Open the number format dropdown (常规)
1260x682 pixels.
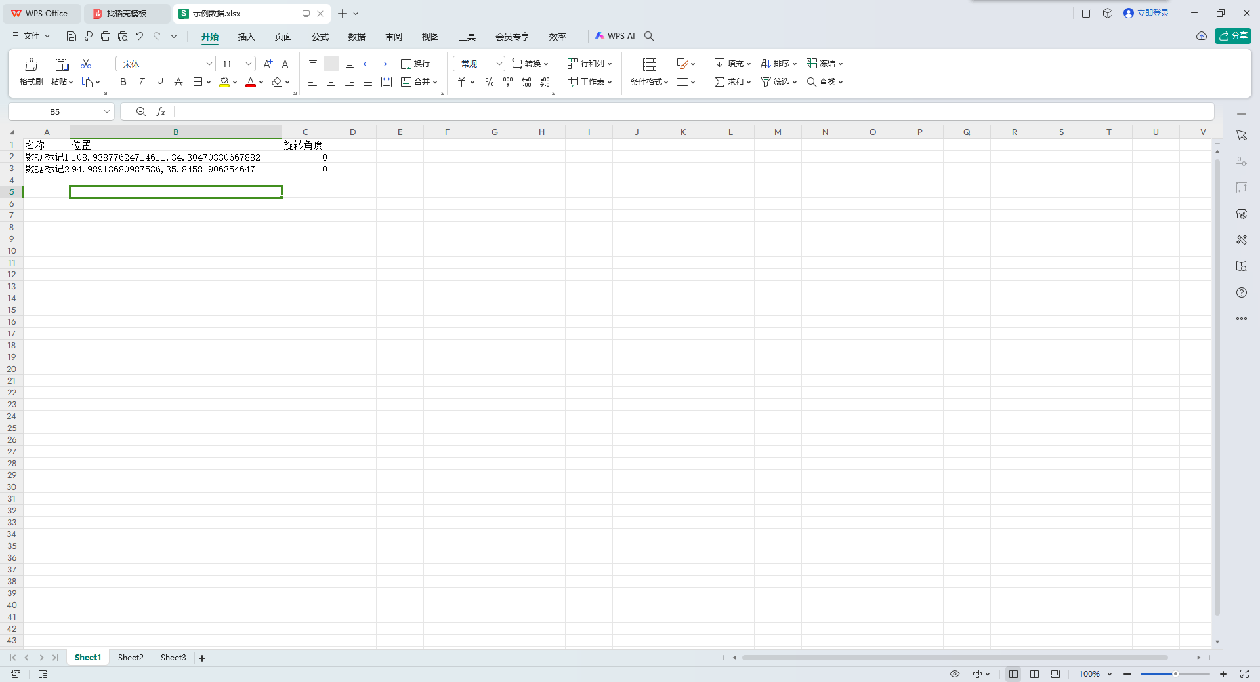(499, 64)
